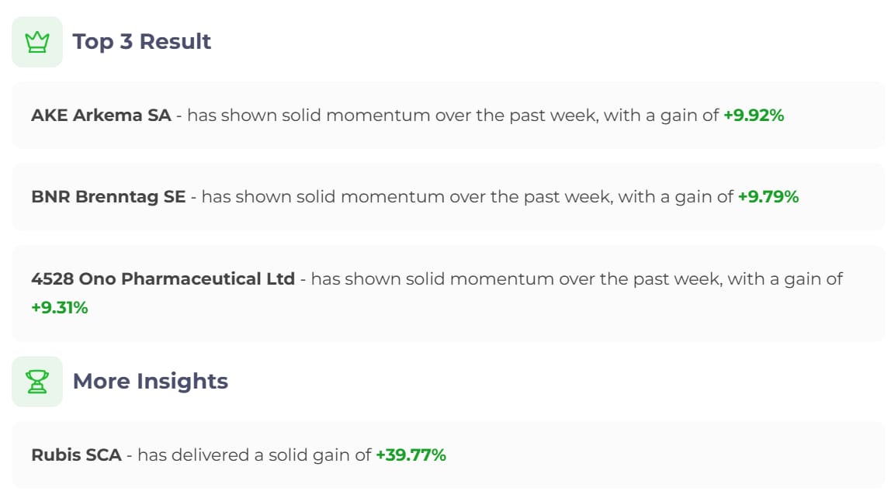Viewport: 891px width, 491px height.
Task: Click the AKE ticker symbol
Action: [x=47, y=116]
